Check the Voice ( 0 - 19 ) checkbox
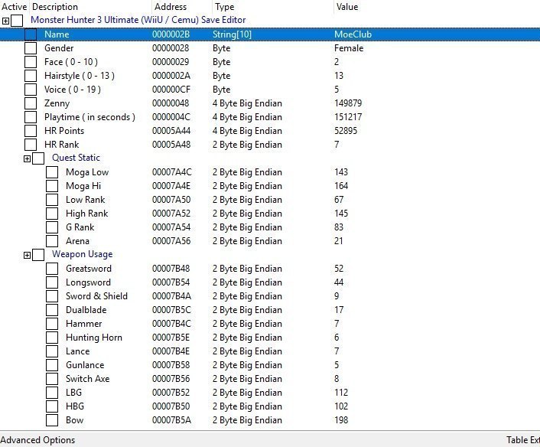The height and width of the screenshot is (447, 540). tap(31, 90)
